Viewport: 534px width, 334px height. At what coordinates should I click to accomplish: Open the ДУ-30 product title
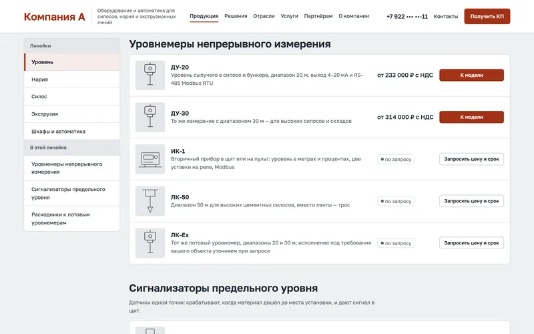click(x=180, y=114)
